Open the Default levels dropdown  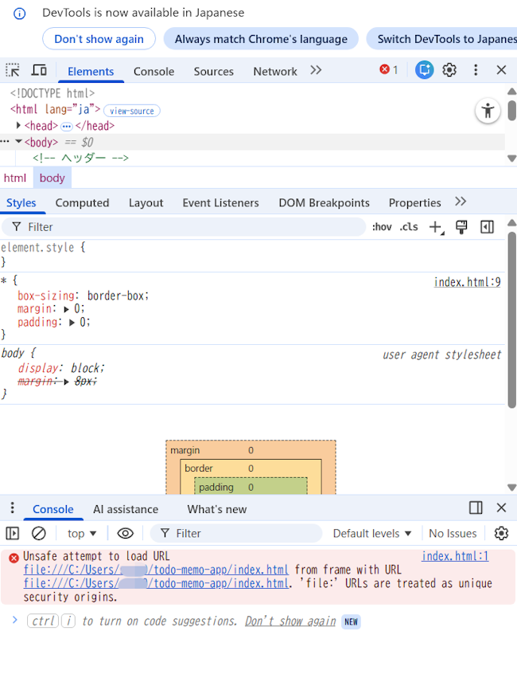click(x=372, y=533)
